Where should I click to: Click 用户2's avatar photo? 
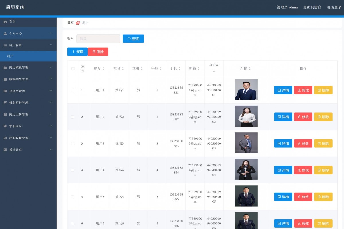(x=246, y=116)
